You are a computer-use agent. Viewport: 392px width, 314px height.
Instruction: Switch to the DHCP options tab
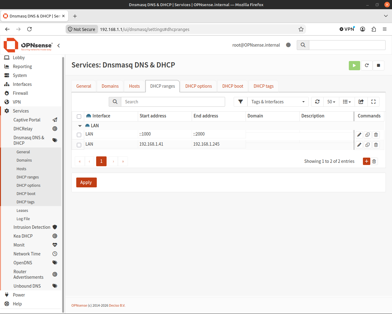coord(198,86)
